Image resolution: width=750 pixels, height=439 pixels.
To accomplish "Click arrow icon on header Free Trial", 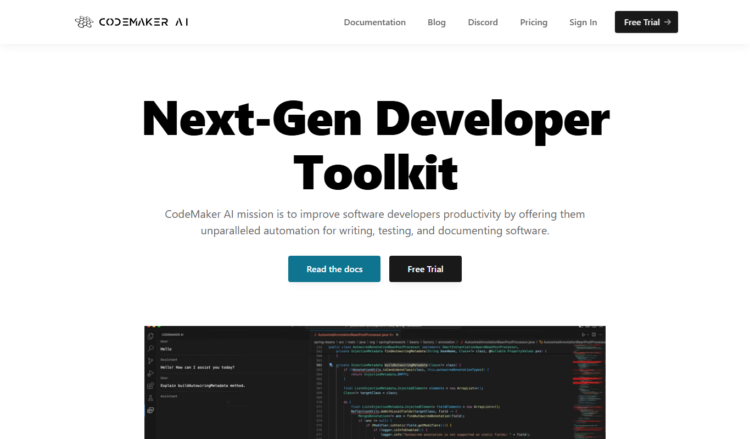I will [x=668, y=22].
